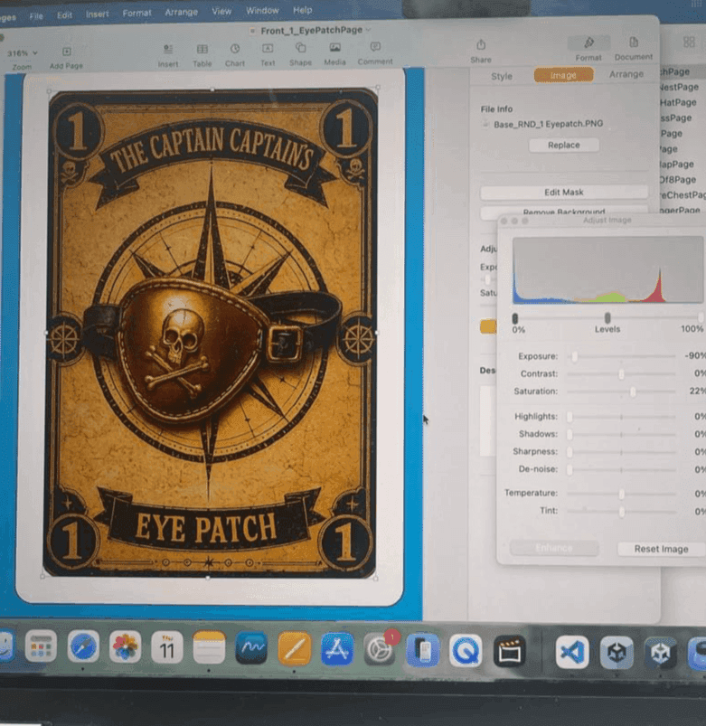Image resolution: width=706 pixels, height=726 pixels.
Task: Open QuickTime Player from the Dock
Action: 466,651
